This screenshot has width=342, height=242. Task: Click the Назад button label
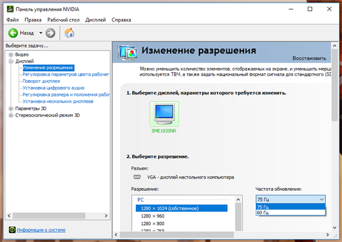(27, 33)
